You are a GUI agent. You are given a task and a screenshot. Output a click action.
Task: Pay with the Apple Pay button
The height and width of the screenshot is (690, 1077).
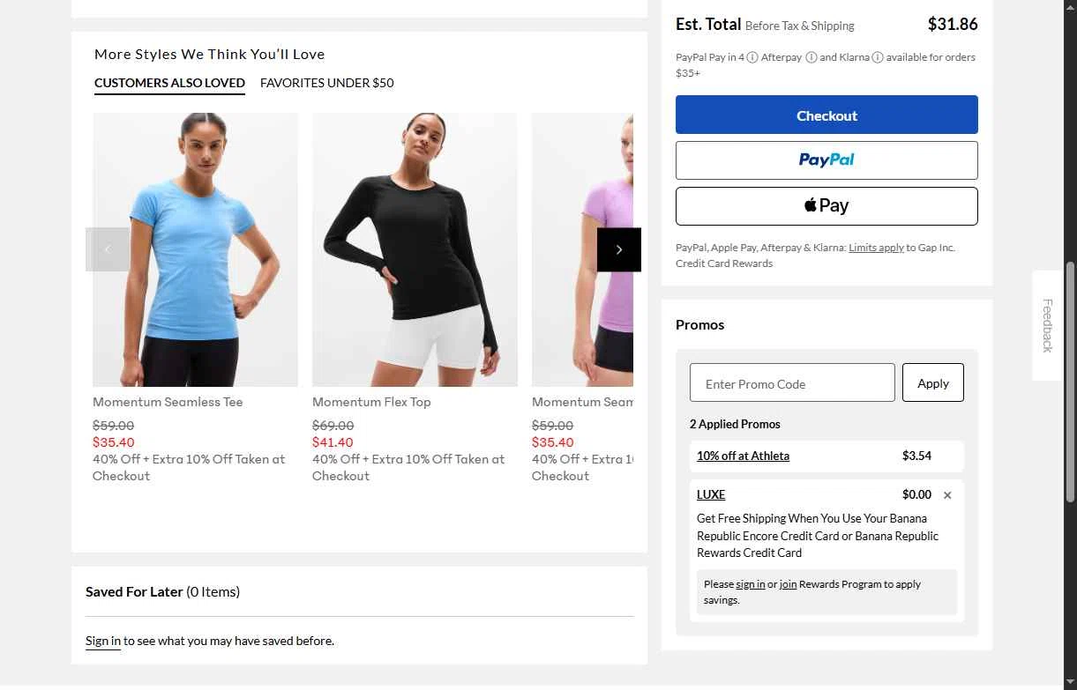coord(826,206)
